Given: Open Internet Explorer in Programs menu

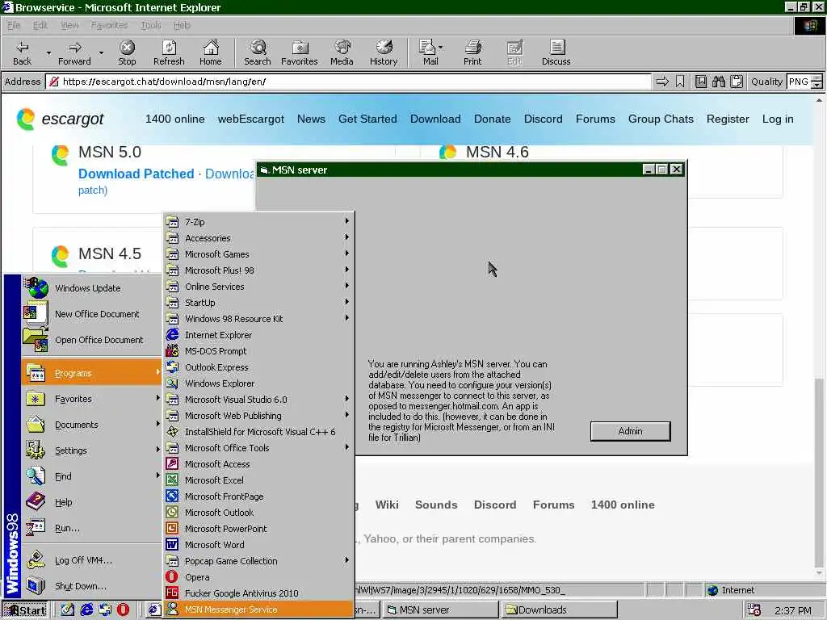Looking at the screenshot, I should point(258,335).
